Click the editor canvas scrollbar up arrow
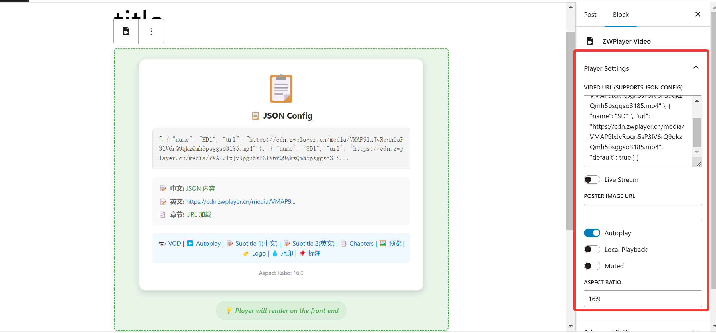Image resolution: width=716 pixels, height=333 pixels. coord(571,7)
